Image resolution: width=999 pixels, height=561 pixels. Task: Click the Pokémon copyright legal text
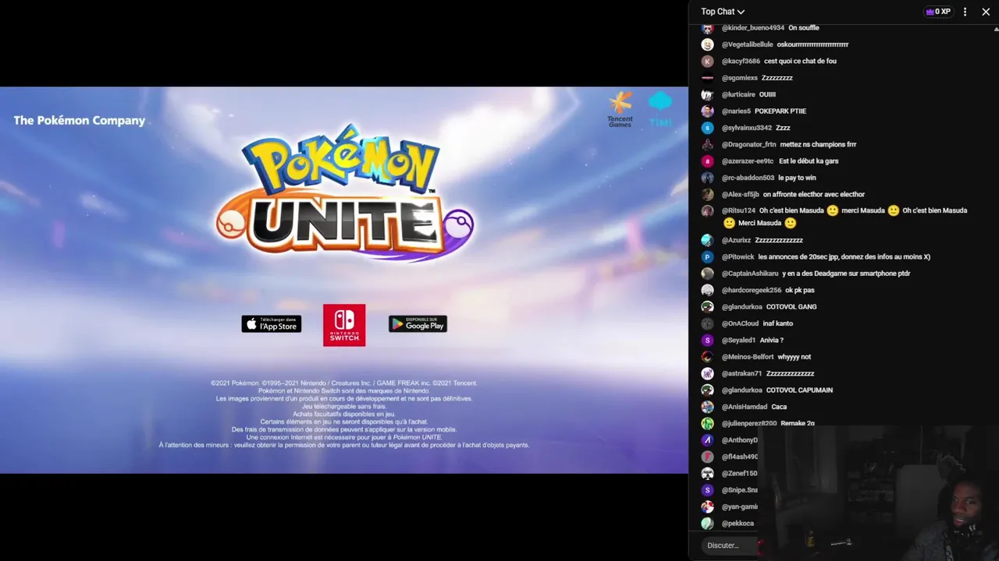pos(344,414)
